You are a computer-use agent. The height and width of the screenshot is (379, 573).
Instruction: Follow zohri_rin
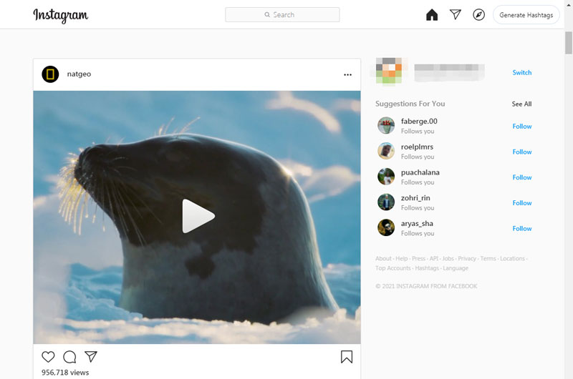522,203
